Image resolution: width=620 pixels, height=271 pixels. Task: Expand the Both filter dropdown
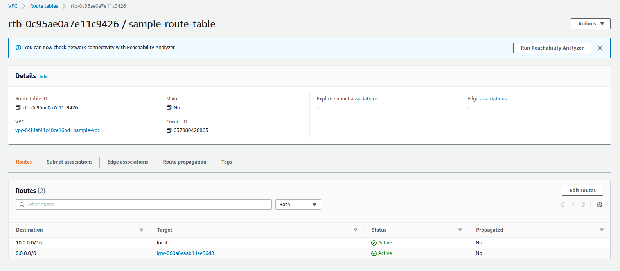(x=298, y=205)
